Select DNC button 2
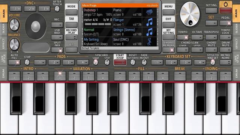Image resolution: width=240 pixels, height=135 pixels. [30, 9]
